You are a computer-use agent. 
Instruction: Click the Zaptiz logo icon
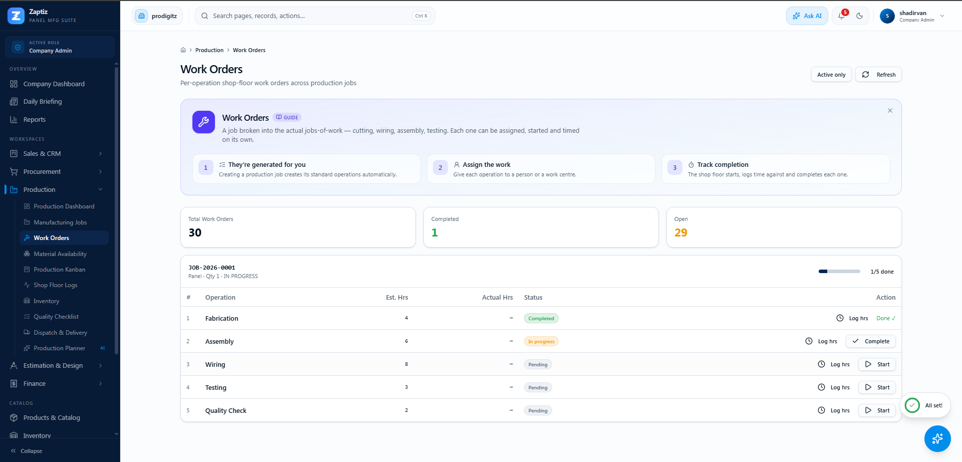coord(16,16)
